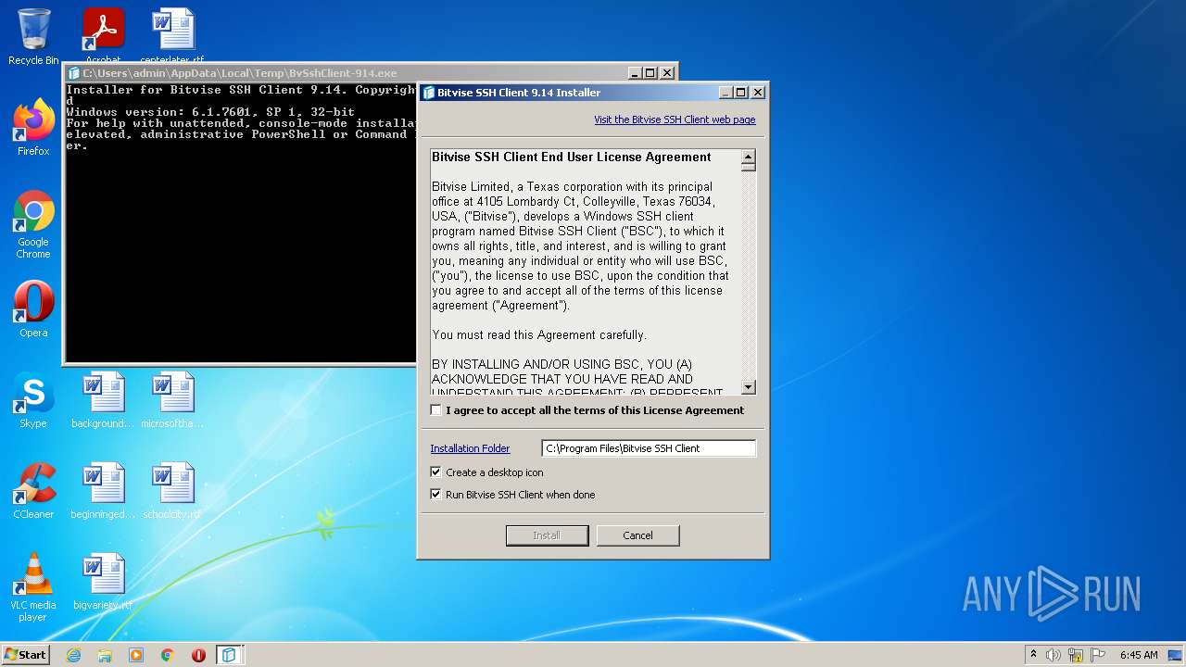The width and height of the screenshot is (1186, 667).
Task: Select the bigvariety.rtf document on the desktop
Action: point(103,582)
